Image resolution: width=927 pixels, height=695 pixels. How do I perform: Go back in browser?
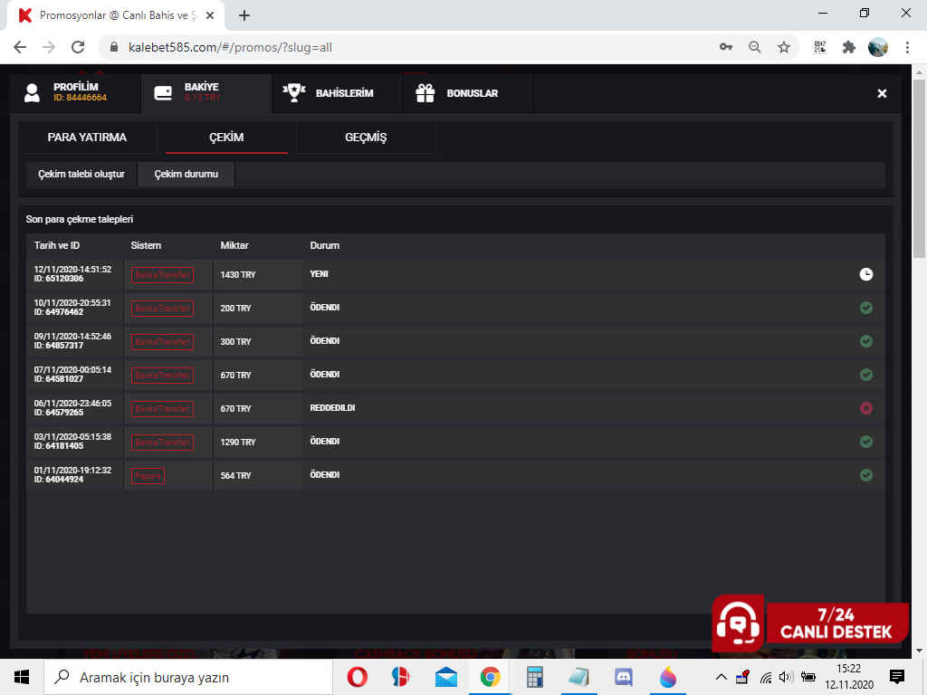pyautogui.click(x=20, y=47)
